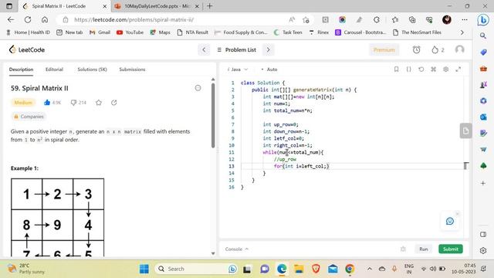Open the Auto indentation dropdown
Screen dimensions: 494x278
tap(269, 69)
